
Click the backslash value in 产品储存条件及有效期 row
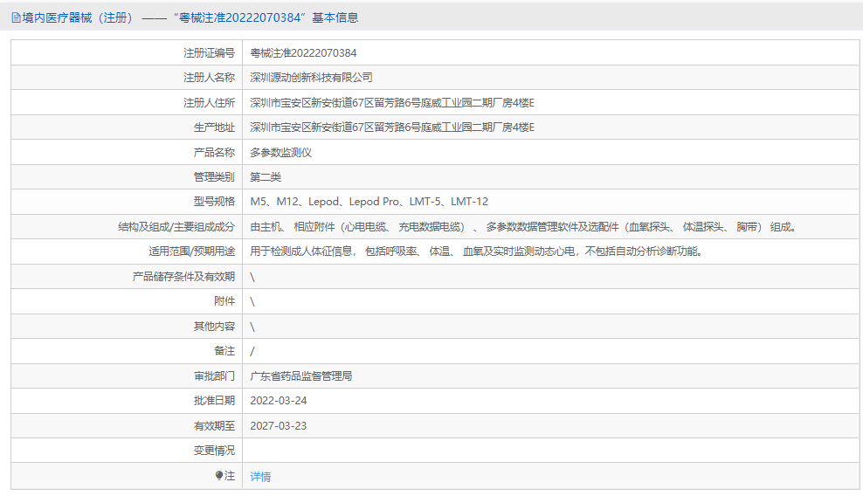pos(252,277)
